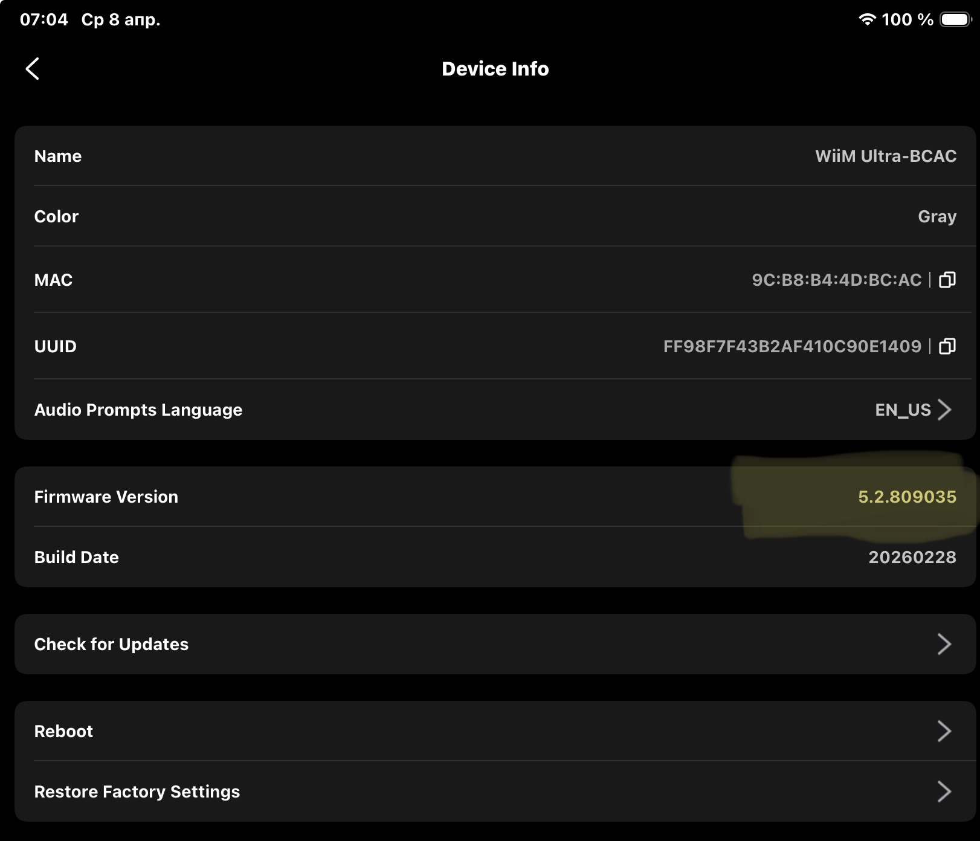Open the Audio Prompts Language setting

[x=138, y=410]
